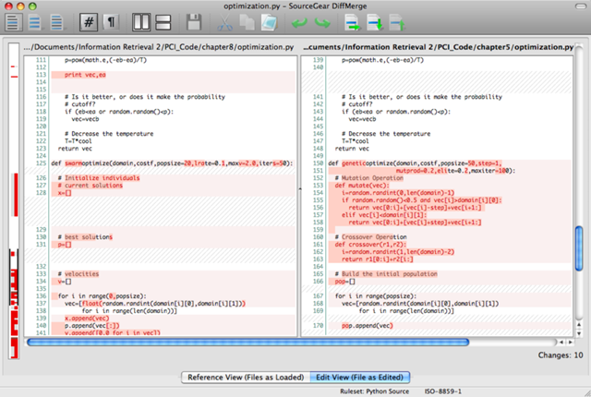Toggle the show whitespace pilcrow button
Image resolution: width=591 pixels, height=397 pixels.
[112, 21]
